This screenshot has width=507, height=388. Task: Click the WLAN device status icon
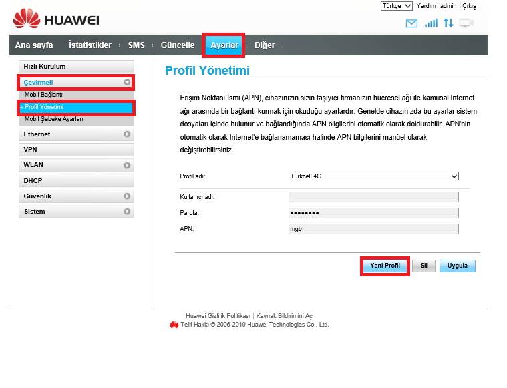(x=466, y=23)
